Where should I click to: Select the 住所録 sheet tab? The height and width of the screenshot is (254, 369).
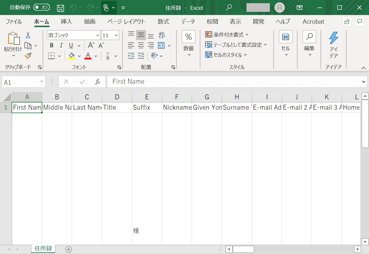[x=43, y=249]
